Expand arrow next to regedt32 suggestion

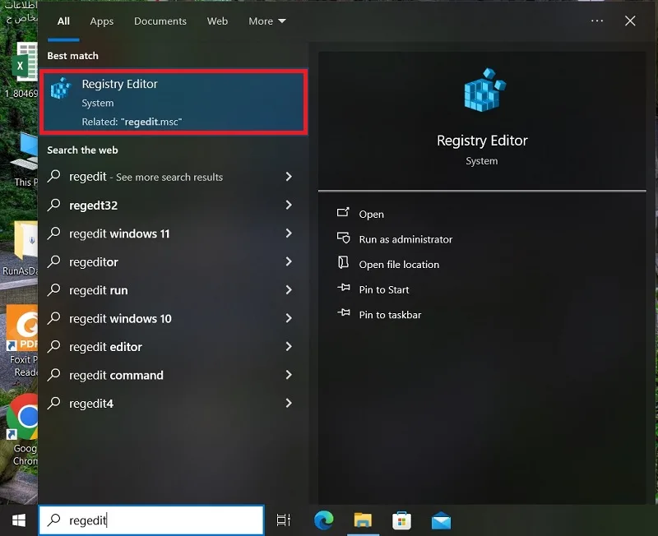289,205
